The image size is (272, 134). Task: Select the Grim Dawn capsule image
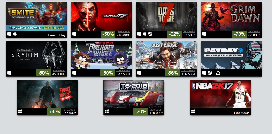(232, 16)
